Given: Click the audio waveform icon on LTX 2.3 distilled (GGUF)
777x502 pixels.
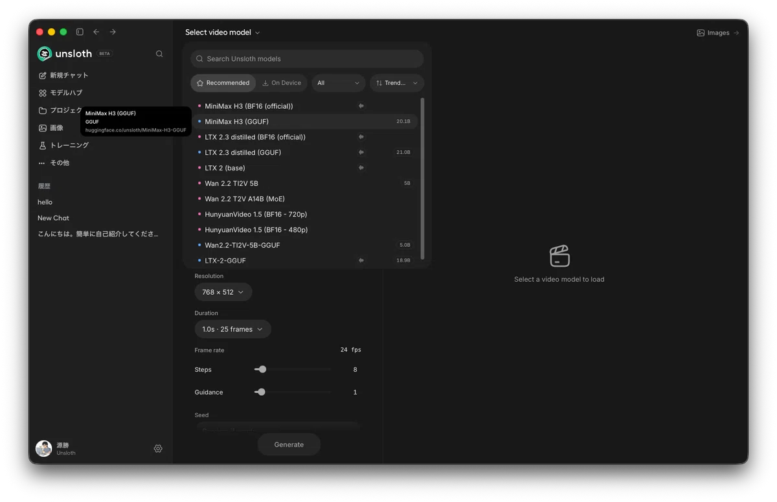Looking at the screenshot, I should [x=361, y=152].
